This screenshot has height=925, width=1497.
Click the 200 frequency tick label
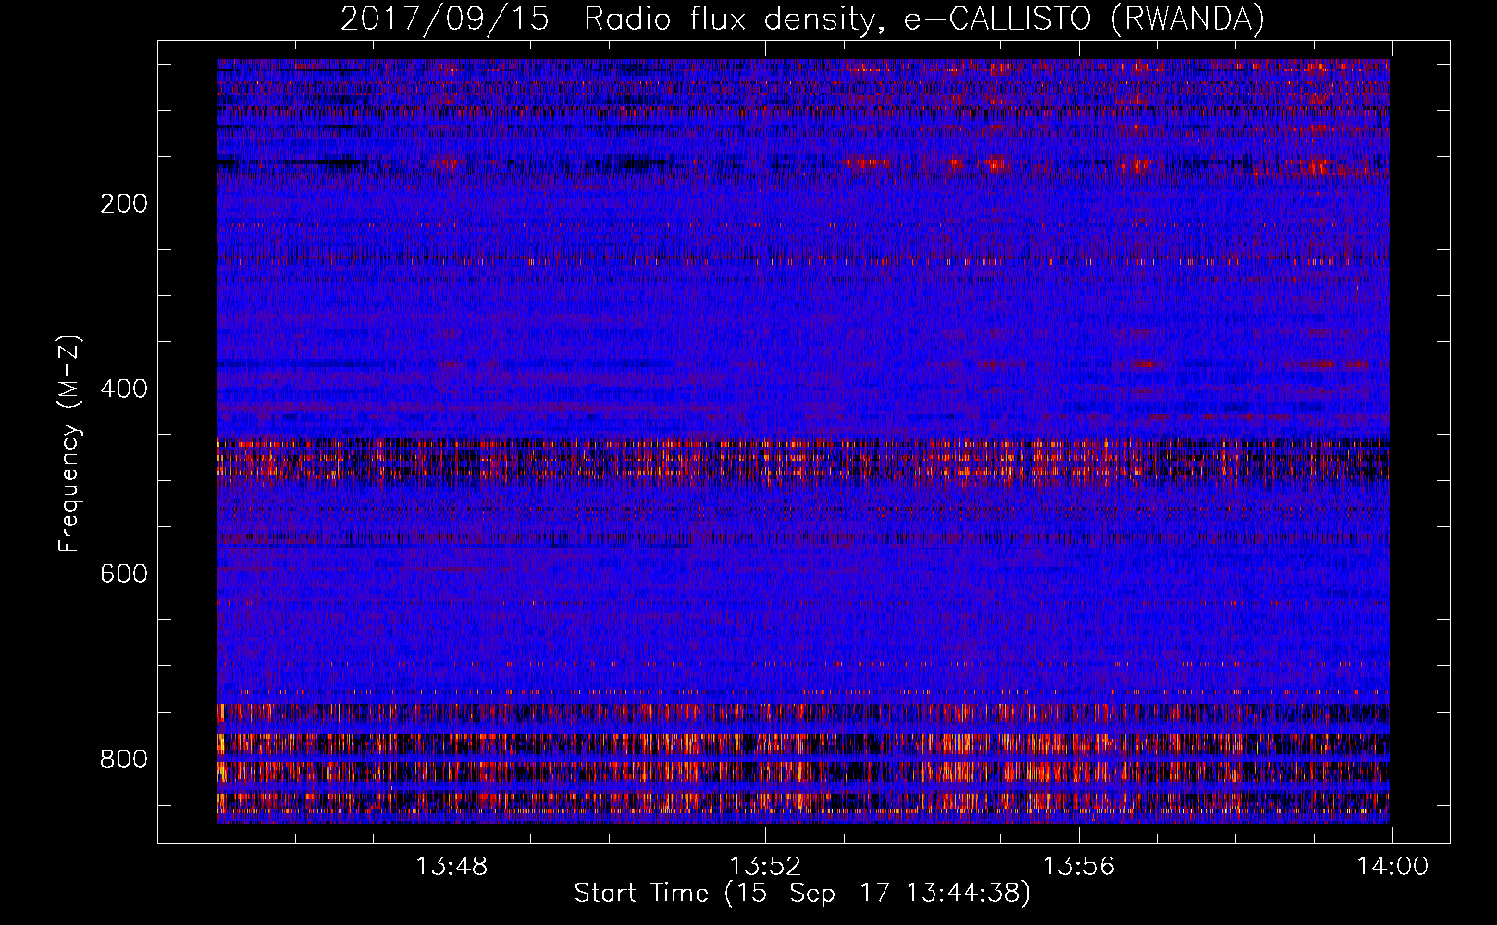coord(124,203)
